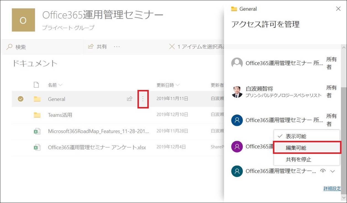Click the Teams活用 folder icon
The image size is (347, 203).
(37, 115)
